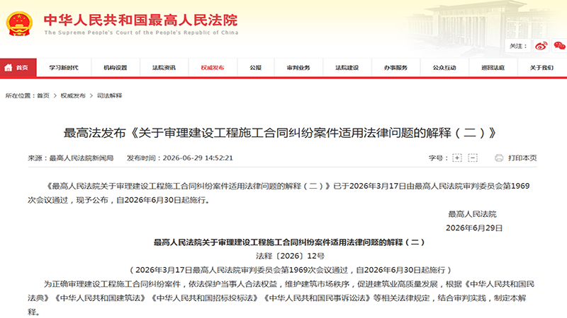Click the 字号 label
Screen dimensions: 567x318
point(438,158)
